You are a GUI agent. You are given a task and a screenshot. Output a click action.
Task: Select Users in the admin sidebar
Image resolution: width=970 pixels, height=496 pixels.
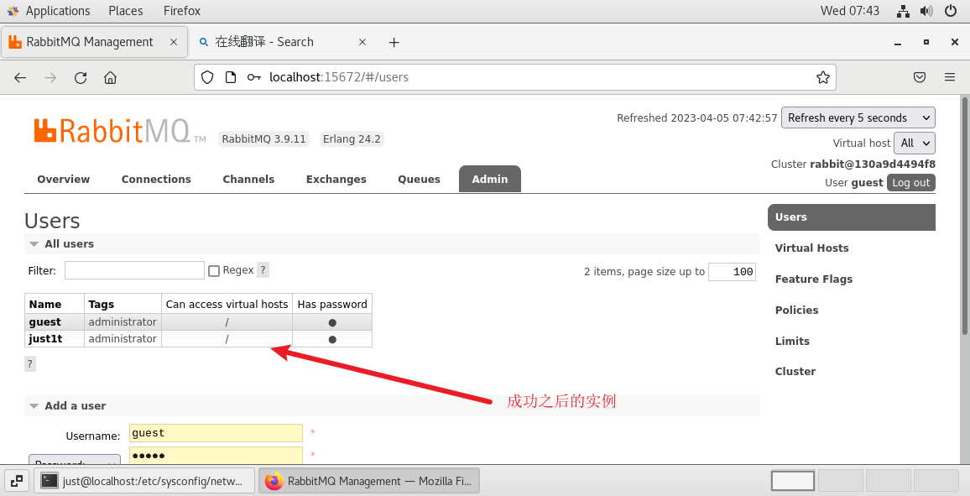click(851, 217)
